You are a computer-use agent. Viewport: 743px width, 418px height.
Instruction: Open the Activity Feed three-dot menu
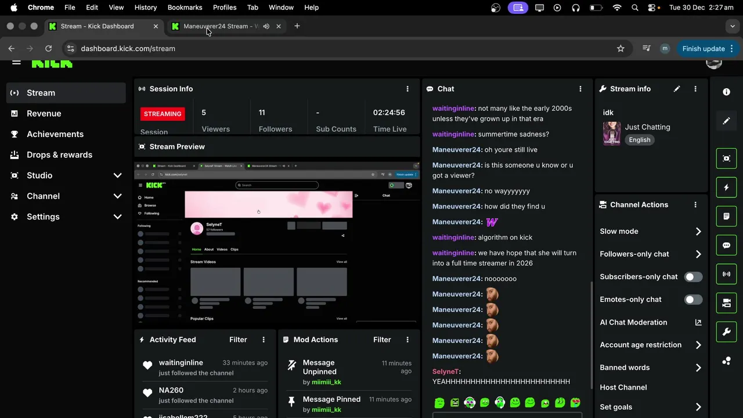click(x=264, y=340)
